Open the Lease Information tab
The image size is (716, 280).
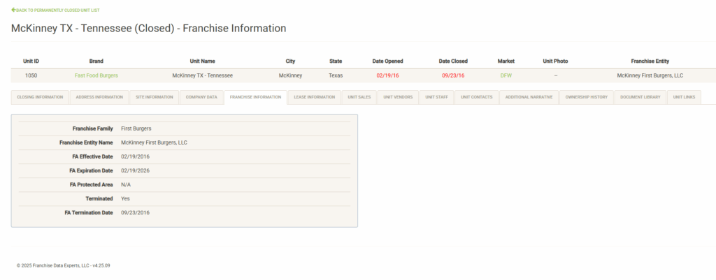pyautogui.click(x=314, y=97)
